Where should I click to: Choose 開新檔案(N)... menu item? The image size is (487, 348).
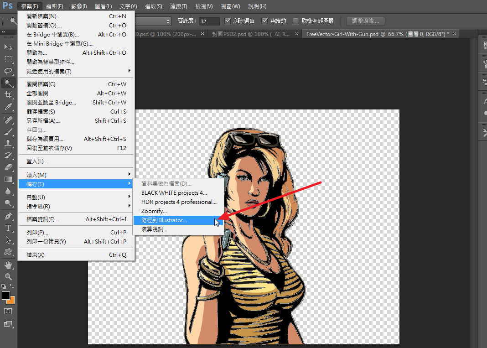(x=76, y=16)
